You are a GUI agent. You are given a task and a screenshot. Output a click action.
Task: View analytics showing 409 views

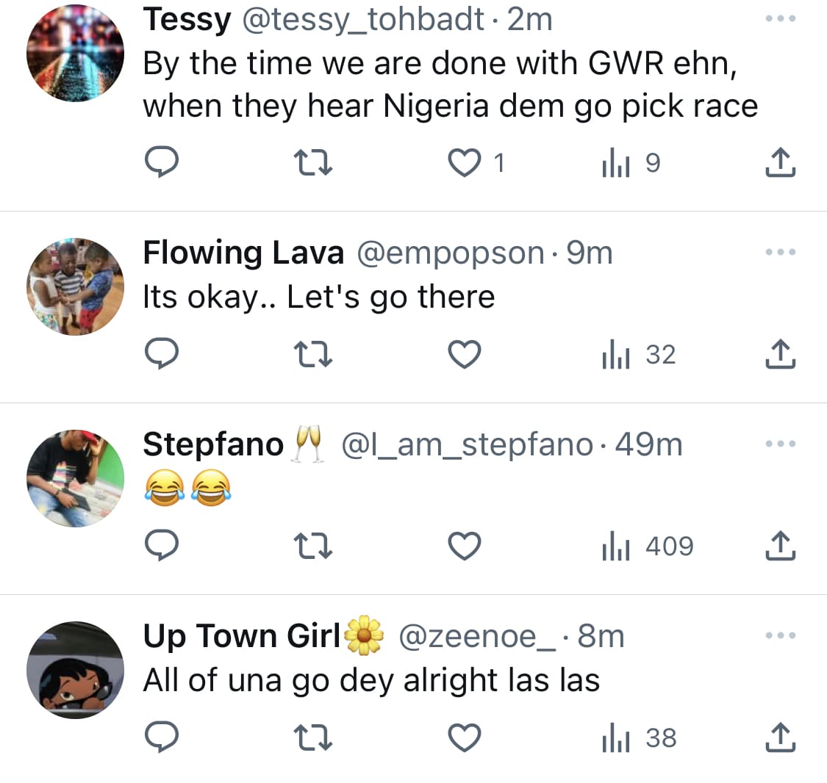click(x=647, y=546)
